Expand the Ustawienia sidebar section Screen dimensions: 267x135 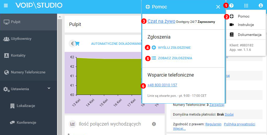(49, 88)
